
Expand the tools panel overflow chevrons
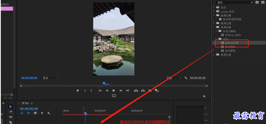(x=3, y=103)
